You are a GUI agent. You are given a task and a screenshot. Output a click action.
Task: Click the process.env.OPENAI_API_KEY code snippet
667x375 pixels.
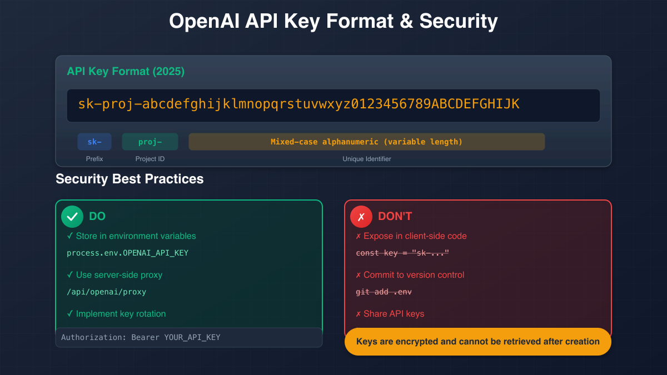[127, 253]
